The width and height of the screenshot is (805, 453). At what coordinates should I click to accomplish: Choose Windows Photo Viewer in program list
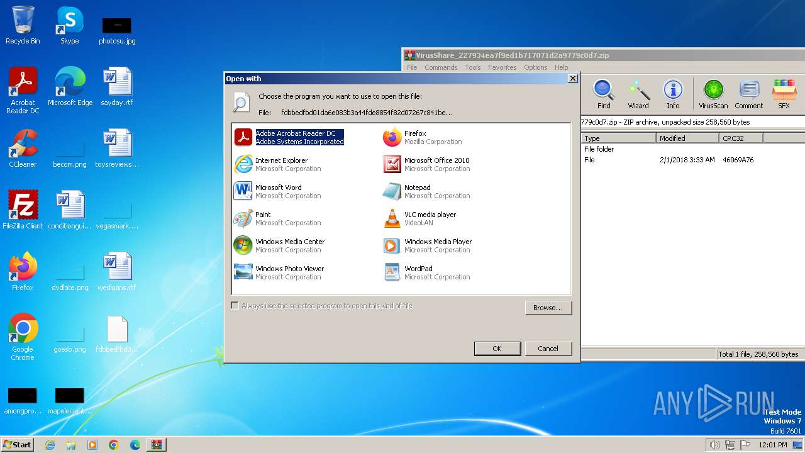click(279, 272)
